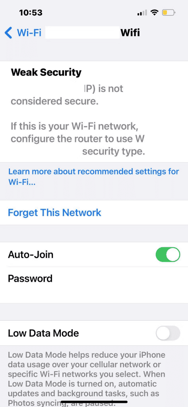Tap the Wi-Fi status icon in status bar
The image size is (188, 407).
coord(155,12)
